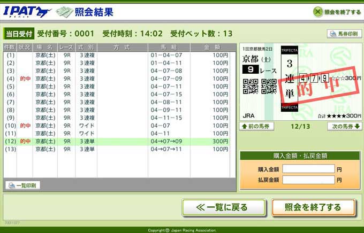364x233 pixels.
Task: Click the 馬組 column header
Action: coord(169,47)
